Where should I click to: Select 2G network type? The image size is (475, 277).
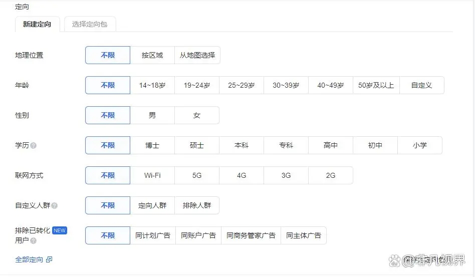[x=331, y=175]
